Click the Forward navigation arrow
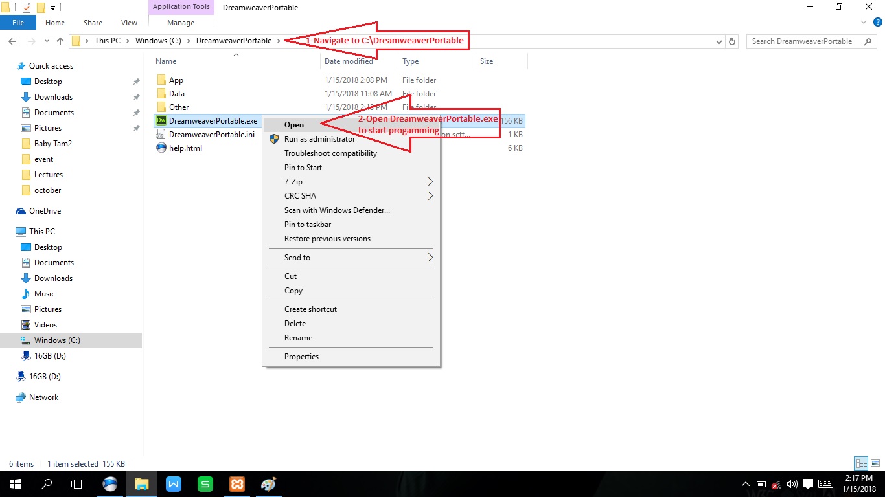Image resolution: width=885 pixels, height=497 pixels. point(30,41)
